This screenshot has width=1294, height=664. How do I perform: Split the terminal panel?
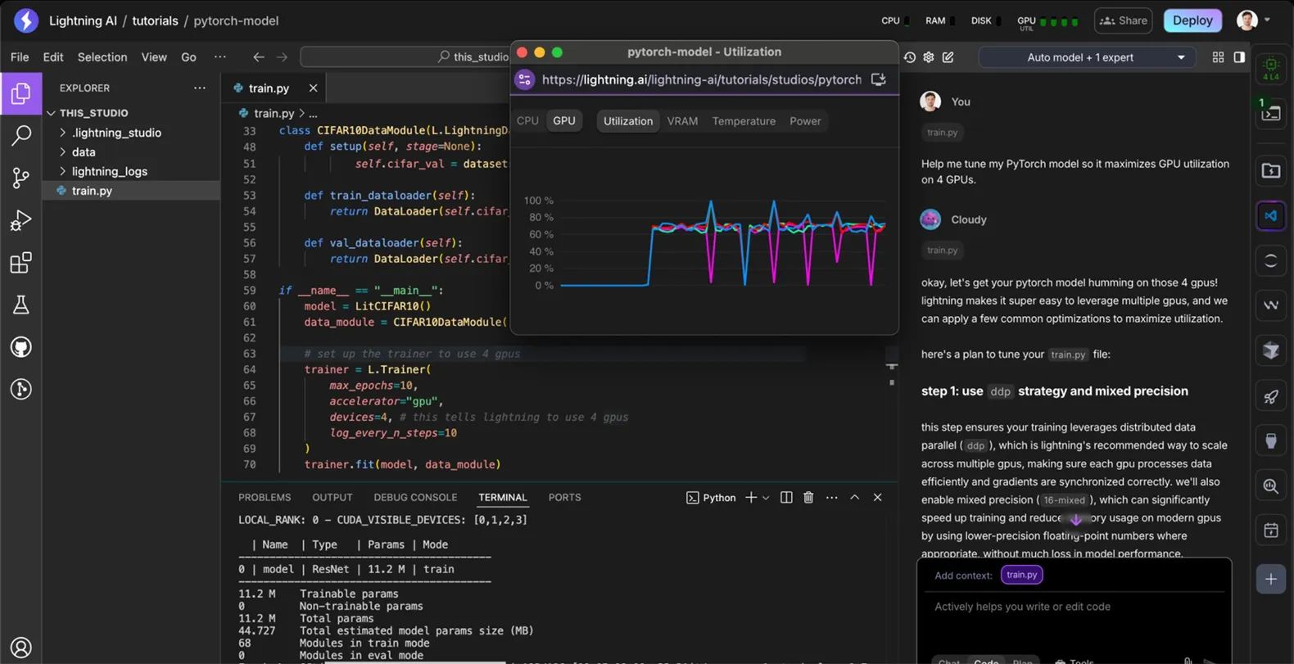pyautogui.click(x=786, y=498)
